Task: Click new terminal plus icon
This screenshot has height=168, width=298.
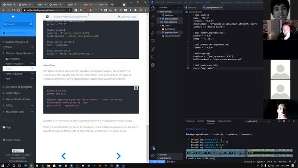Action: pyautogui.click(x=274, y=121)
